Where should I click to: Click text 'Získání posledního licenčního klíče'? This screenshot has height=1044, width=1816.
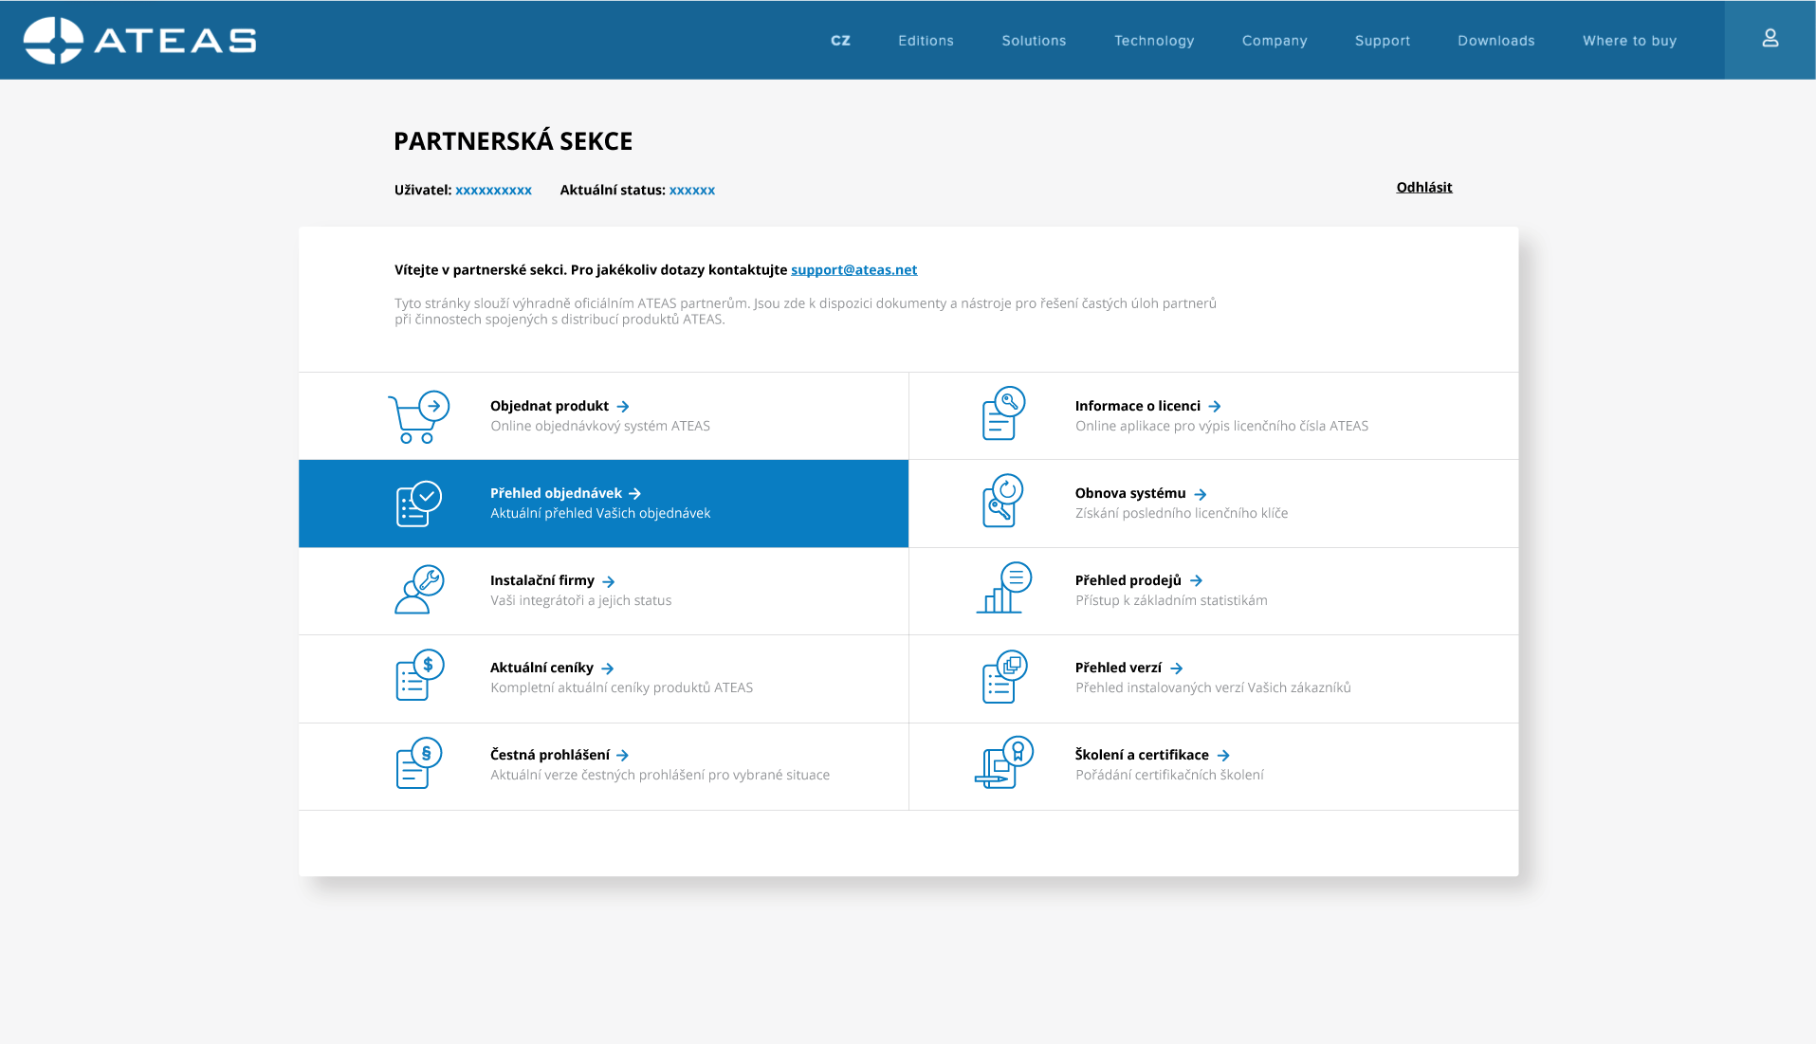(1182, 513)
